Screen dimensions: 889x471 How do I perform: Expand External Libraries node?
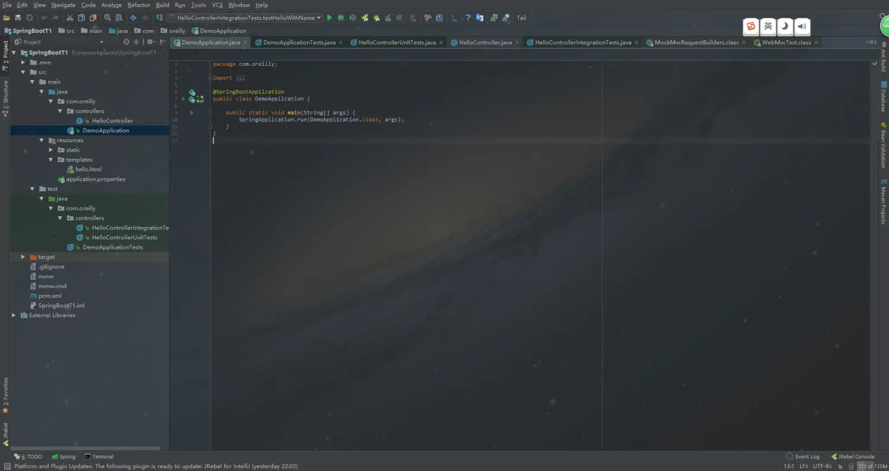pos(14,315)
